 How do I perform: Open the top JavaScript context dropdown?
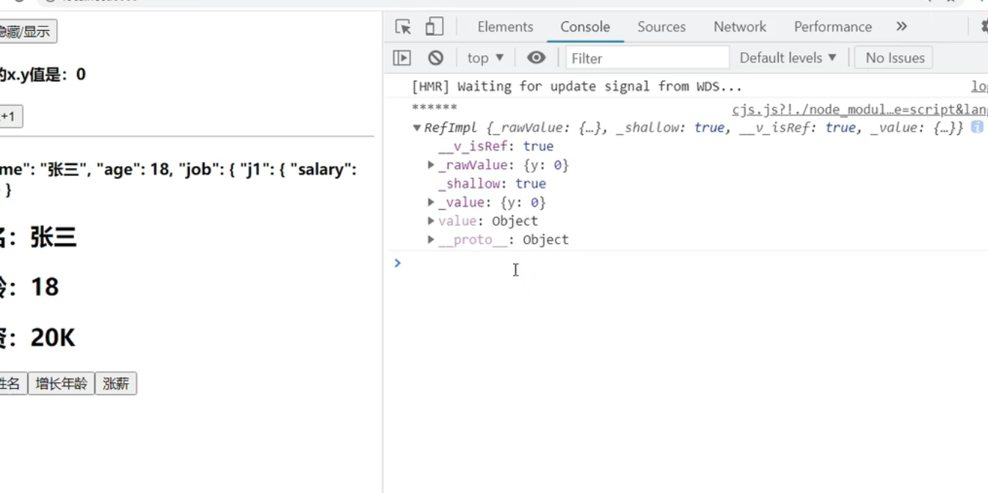coord(485,58)
